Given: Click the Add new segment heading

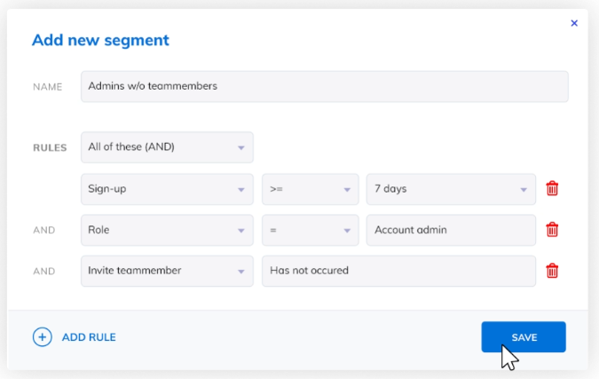Looking at the screenshot, I should 100,40.
